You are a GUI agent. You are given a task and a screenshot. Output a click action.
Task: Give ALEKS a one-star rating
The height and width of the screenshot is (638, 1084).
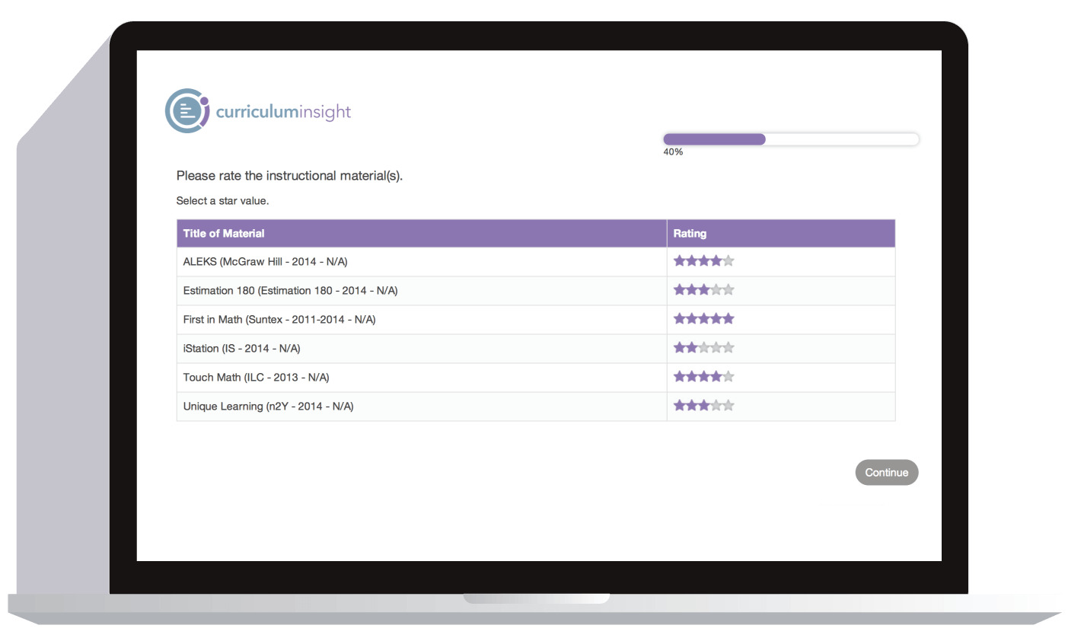tap(680, 261)
